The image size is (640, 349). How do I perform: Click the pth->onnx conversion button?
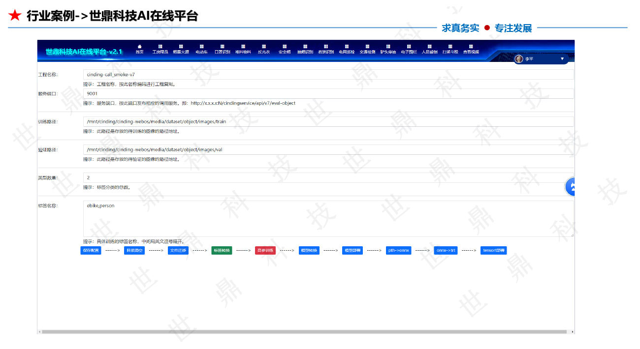(398, 250)
